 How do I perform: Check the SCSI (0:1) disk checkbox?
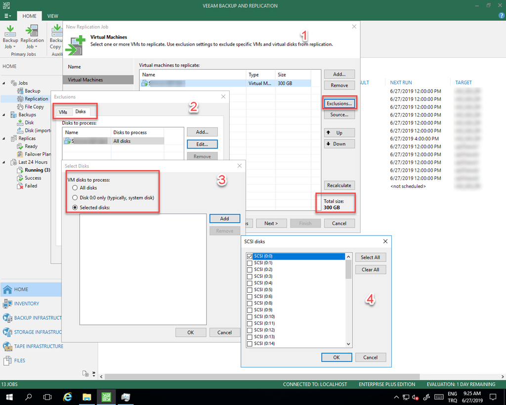[x=250, y=263]
